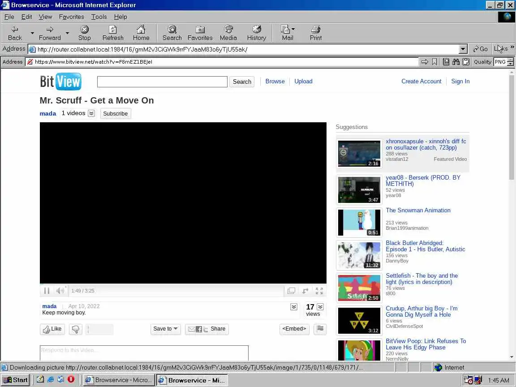Click the clipboard icon in Browservice bar
The image size is (516, 387).
[466, 62]
